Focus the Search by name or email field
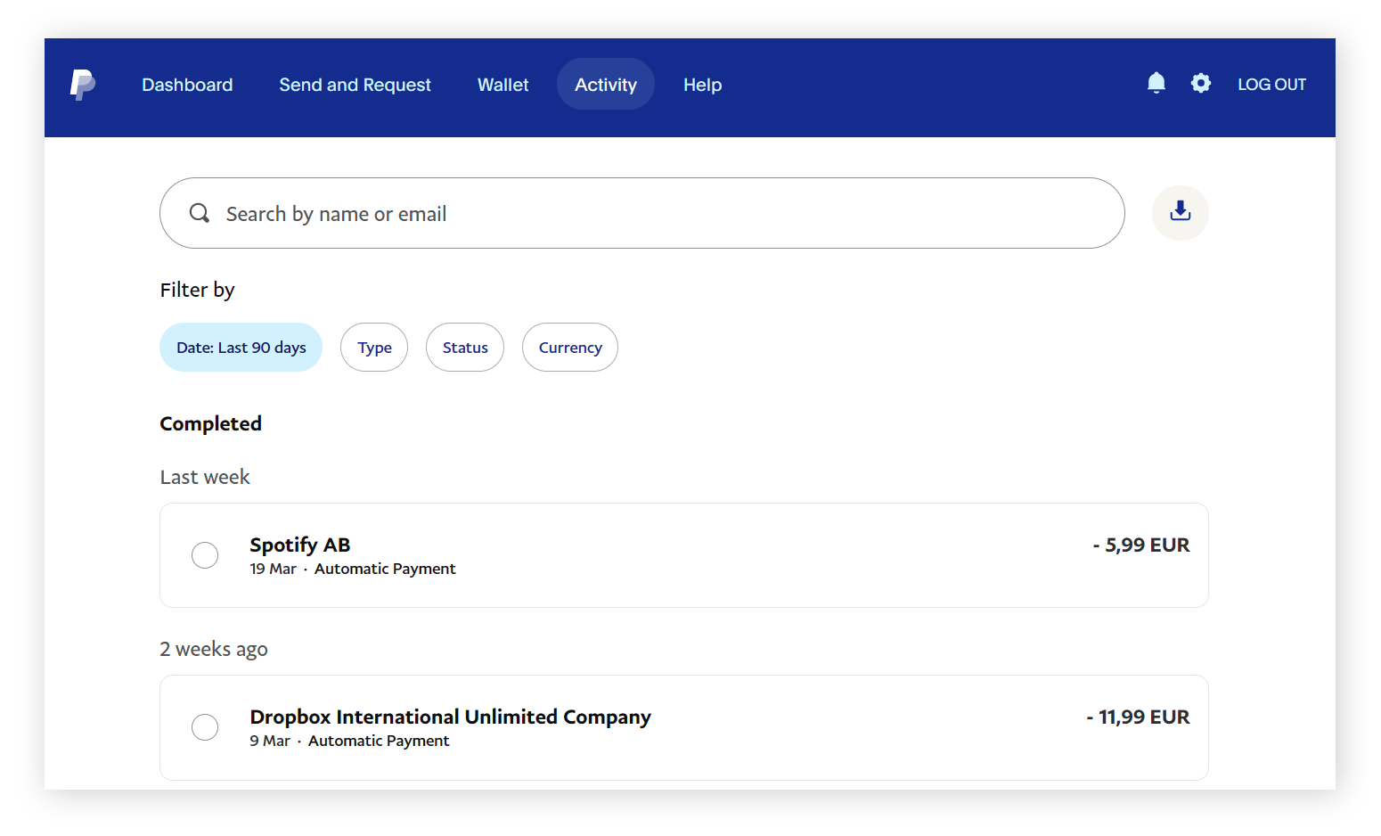The image size is (1381, 836). click(x=642, y=213)
